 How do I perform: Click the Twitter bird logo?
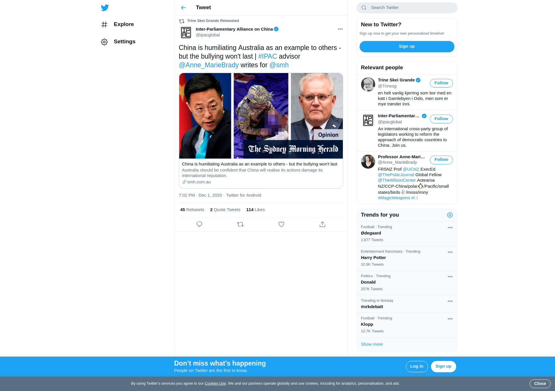click(x=105, y=8)
